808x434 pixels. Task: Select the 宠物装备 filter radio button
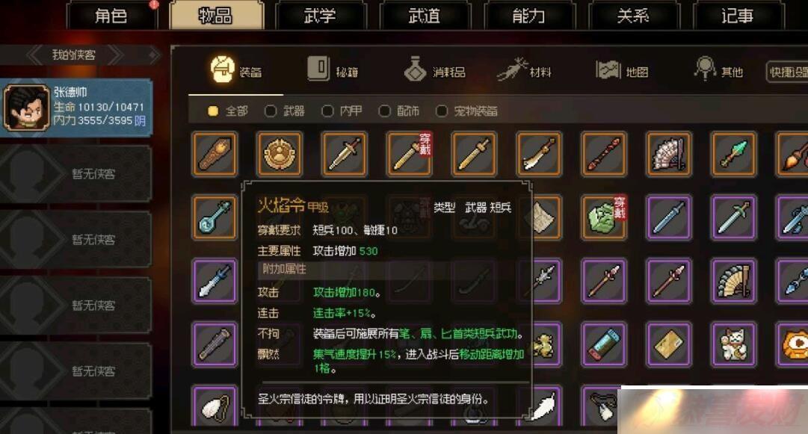tap(442, 111)
